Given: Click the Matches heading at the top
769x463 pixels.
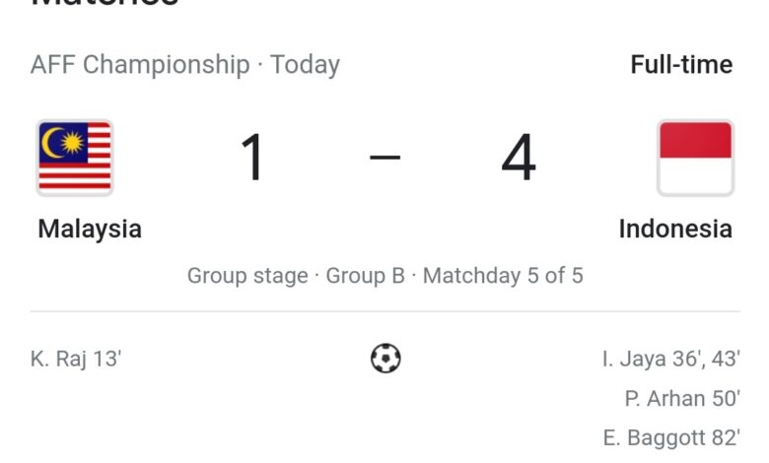Looking at the screenshot, I should click(x=105, y=3).
